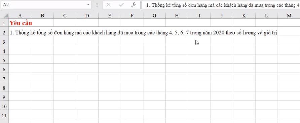The width and height of the screenshot is (300, 123).
Task: Click the cell text starting '1. Thống kê'
Action: point(143,33)
